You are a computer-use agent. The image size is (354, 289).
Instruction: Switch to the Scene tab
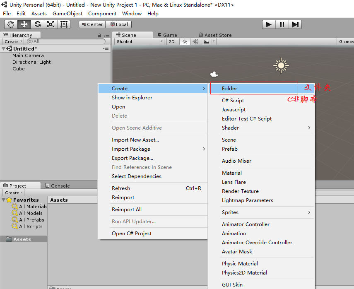pos(132,35)
